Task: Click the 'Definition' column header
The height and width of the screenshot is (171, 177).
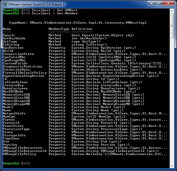Action: 82,29
